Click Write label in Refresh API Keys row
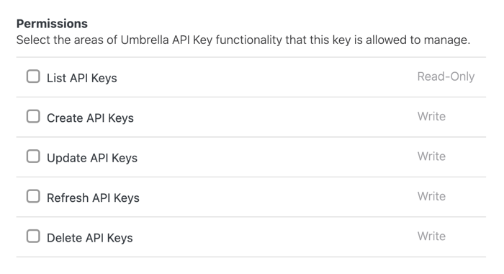This screenshot has height=274, width=504. pos(431,196)
